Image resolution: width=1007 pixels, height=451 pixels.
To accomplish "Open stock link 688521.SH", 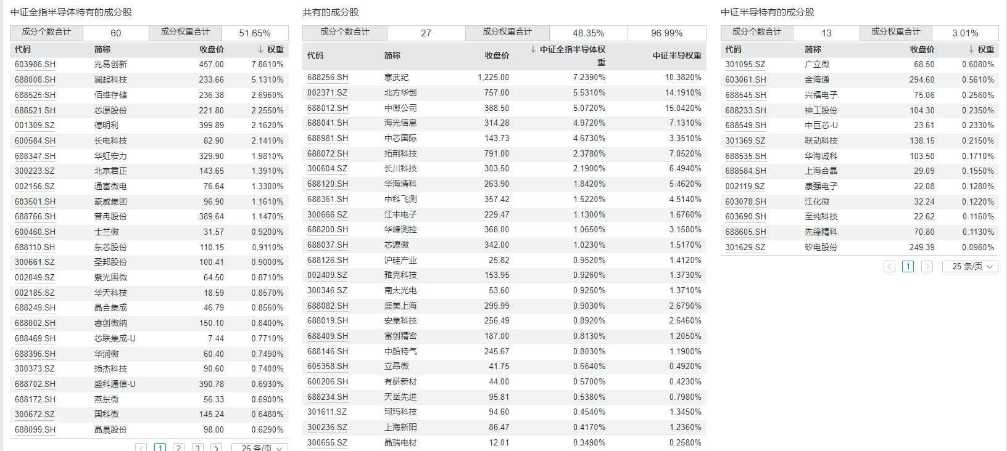I will 35,110.
